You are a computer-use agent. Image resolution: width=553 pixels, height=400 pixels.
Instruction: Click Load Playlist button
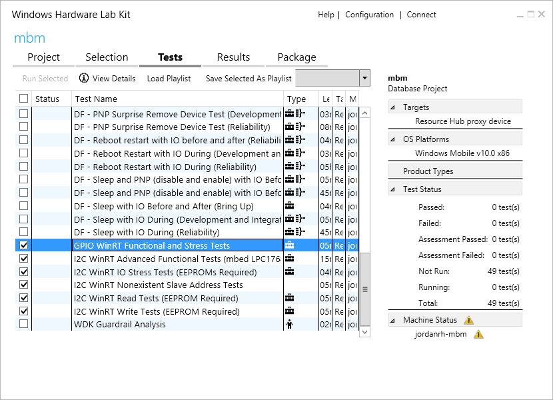[169, 79]
